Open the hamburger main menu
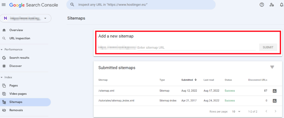 [x=4, y=5]
